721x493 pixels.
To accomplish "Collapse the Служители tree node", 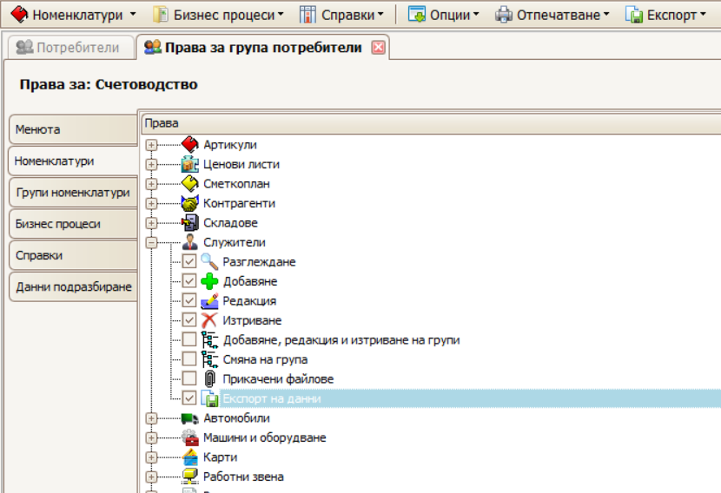I will [152, 243].
